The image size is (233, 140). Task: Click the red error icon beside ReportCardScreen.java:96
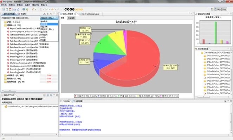[x=8, y=28]
